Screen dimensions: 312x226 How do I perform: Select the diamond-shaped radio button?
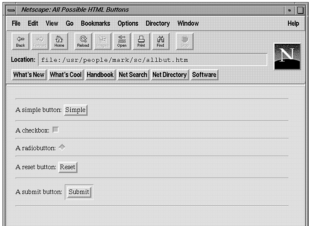tap(62, 147)
